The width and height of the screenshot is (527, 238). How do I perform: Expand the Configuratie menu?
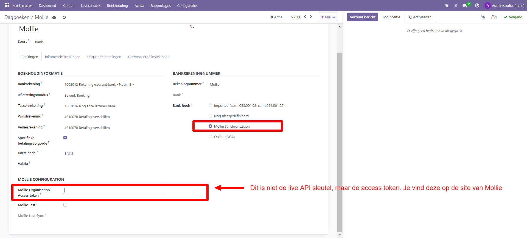187,5
